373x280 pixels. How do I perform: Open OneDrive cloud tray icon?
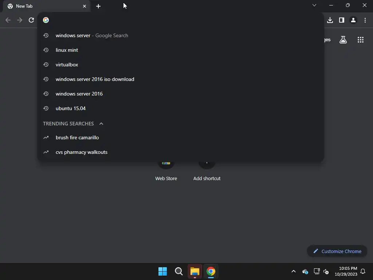305,271
